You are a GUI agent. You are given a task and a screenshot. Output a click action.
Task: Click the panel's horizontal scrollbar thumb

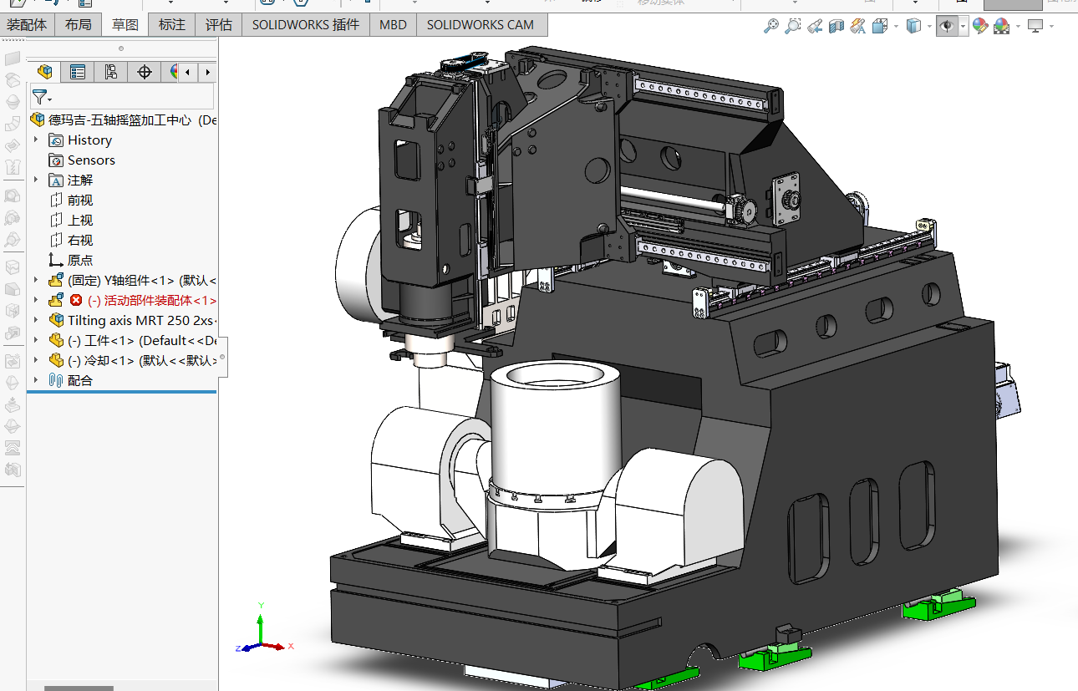pos(79,688)
